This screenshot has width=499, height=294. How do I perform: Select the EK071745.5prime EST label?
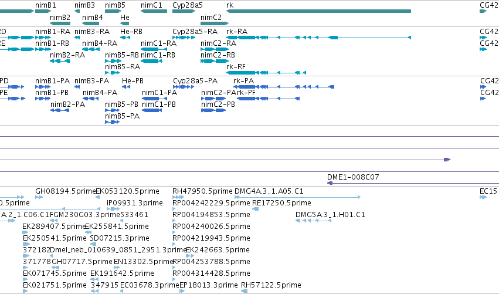(55, 273)
